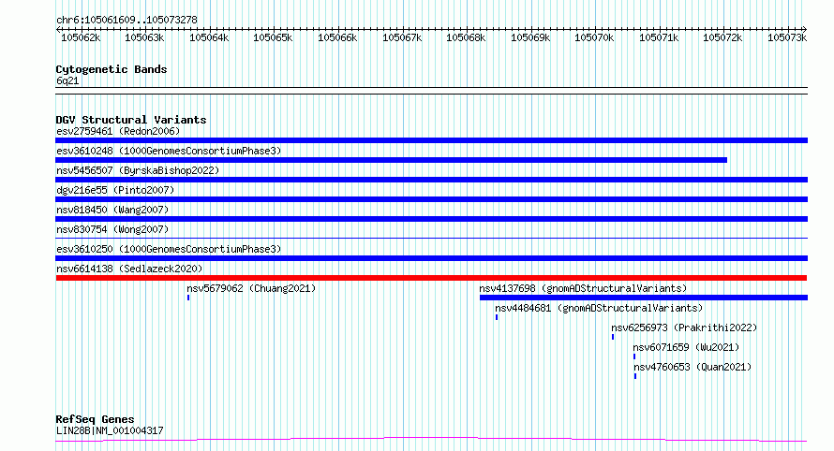This screenshot has height=451, width=834.
Task: Click the small marker under nsv6256973
Action: [x=613, y=337]
